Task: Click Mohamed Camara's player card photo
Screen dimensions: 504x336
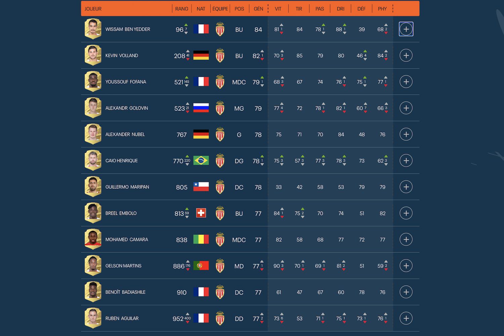Action: (x=93, y=239)
